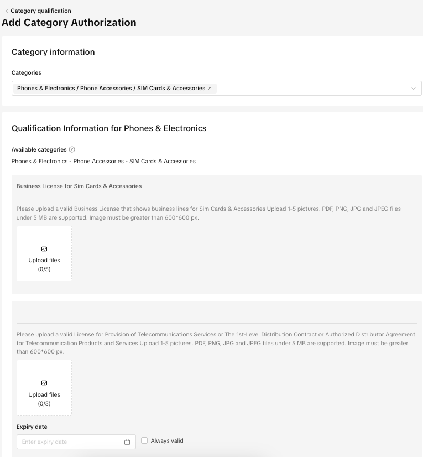Image resolution: width=423 pixels, height=457 pixels.
Task: Click the Expiry date label
Action: click(x=32, y=427)
